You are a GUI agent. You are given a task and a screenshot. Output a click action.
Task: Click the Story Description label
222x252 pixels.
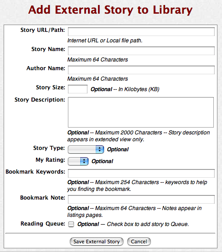point(40,100)
